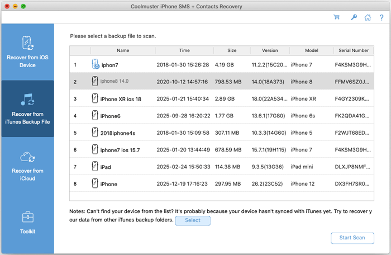Click the key register icon
The width and height of the screenshot is (391, 255).
(x=354, y=17)
